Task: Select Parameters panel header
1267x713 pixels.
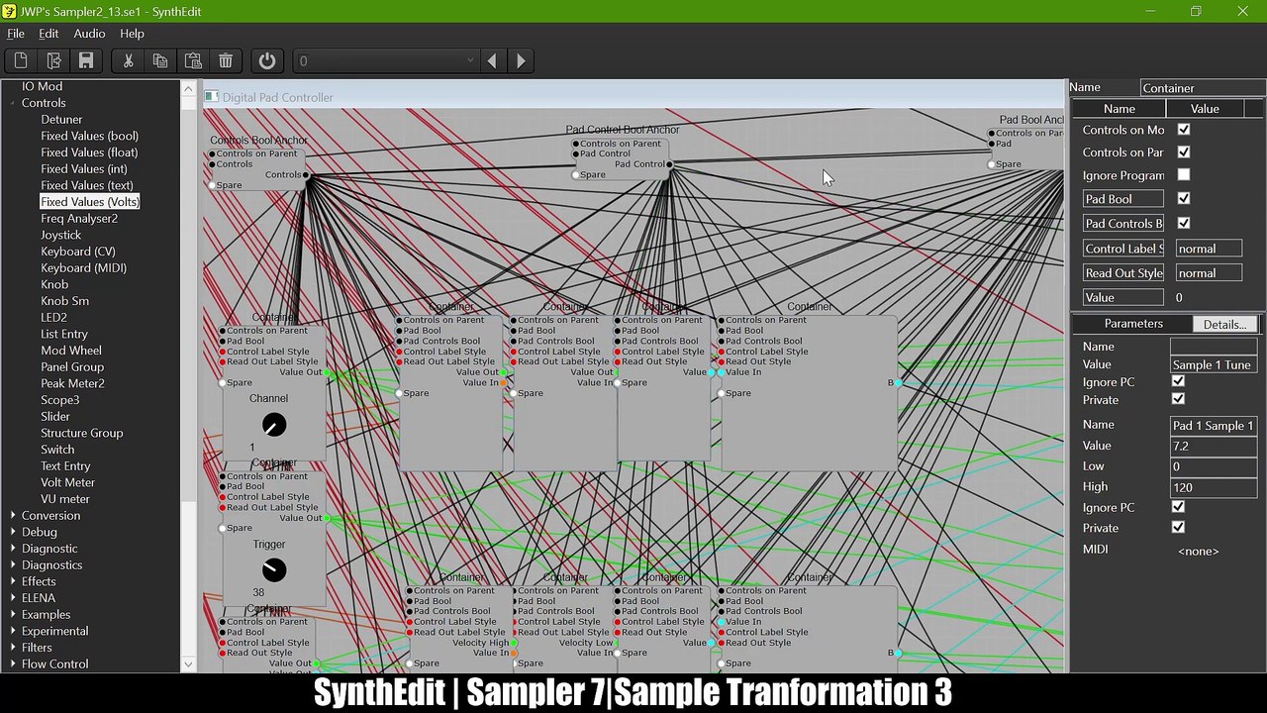Action: tap(1133, 324)
